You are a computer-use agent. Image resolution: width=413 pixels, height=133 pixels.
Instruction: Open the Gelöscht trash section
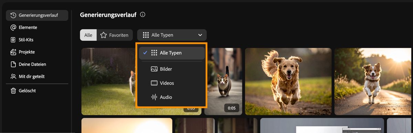pyautogui.click(x=23, y=91)
